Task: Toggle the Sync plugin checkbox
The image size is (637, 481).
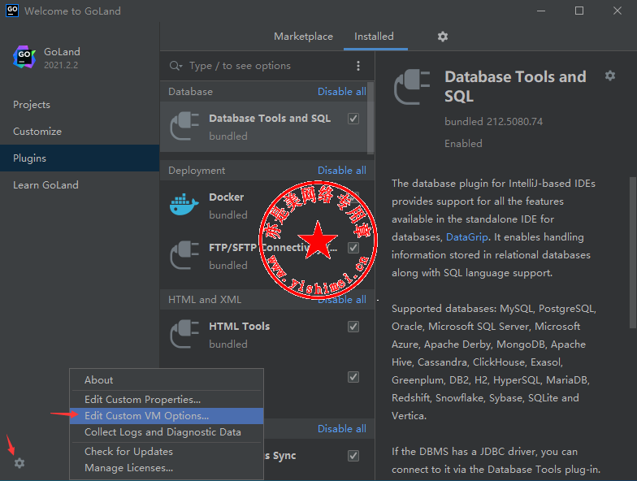Action: click(x=353, y=455)
